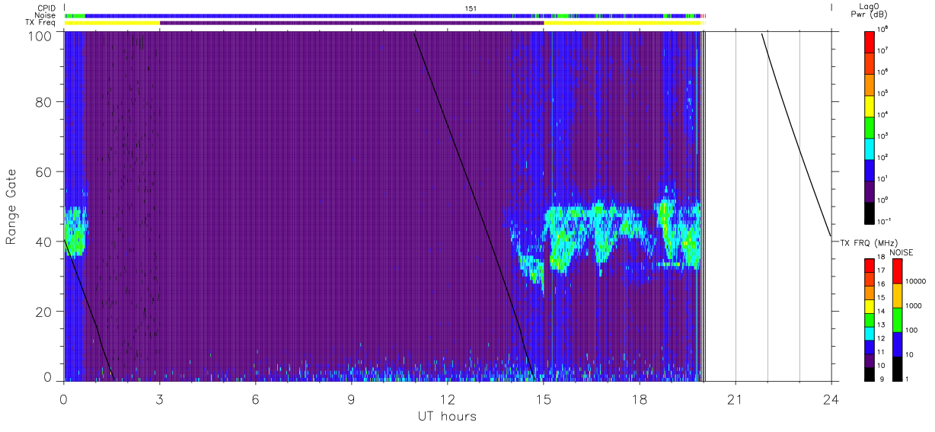Pick the green swatch in NOISE colorbar
Image resolution: width=935 pixels, height=432 pixels.
coord(898,319)
